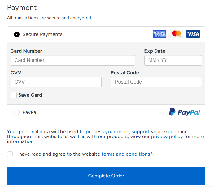Viewport: 214px width, 187px height.
Task: Click the Card Number field label
Action: [x=26, y=51]
